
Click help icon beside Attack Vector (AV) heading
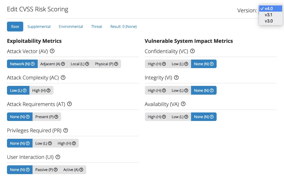52,51
